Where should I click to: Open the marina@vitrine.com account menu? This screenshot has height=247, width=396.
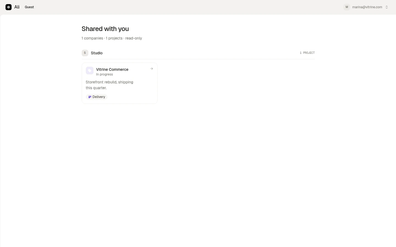pyautogui.click(x=366, y=7)
